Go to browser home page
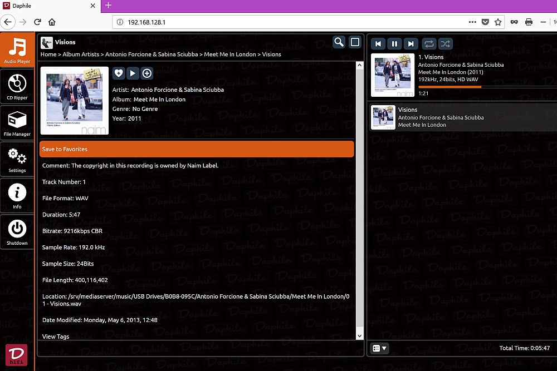The image size is (557, 371). pyautogui.click(x=52, y=22)
